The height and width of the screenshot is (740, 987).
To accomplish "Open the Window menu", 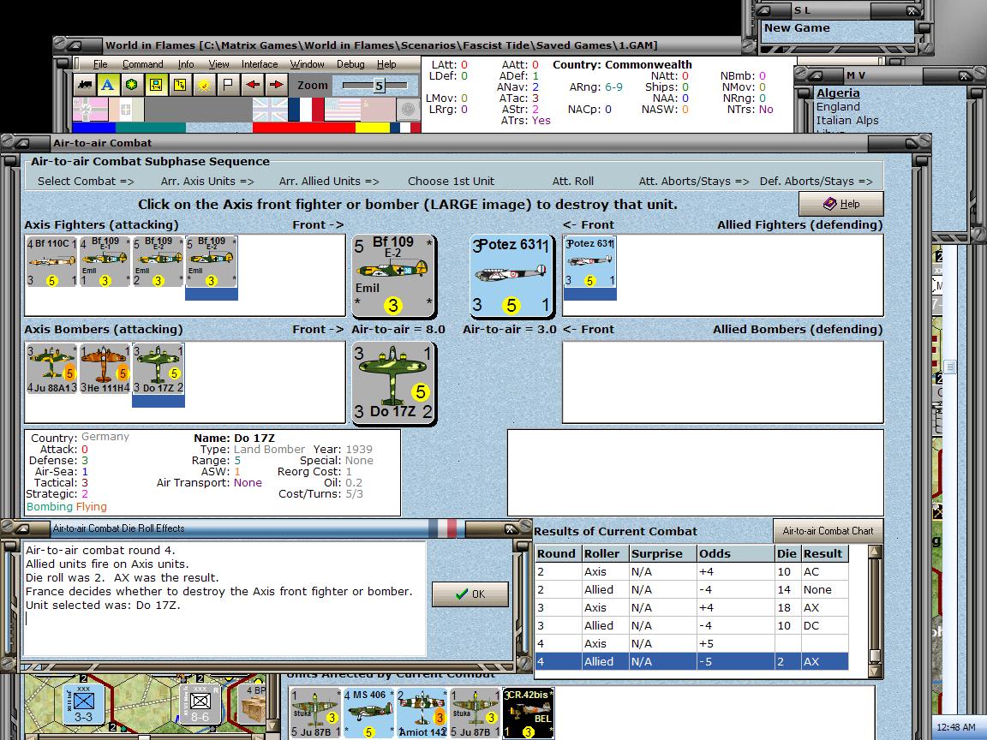I will coord(307,64).
